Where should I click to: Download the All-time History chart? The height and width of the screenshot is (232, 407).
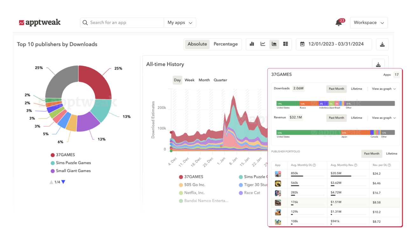378,65
